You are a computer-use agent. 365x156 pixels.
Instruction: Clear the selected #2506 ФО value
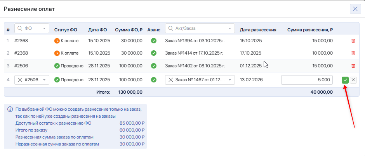point(19,80)
